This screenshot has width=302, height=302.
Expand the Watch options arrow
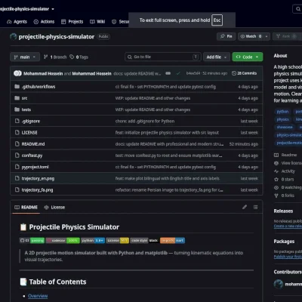point(267,36)
